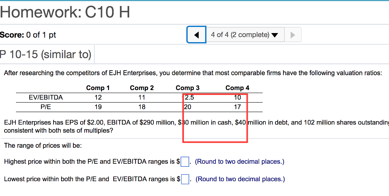The height and width of the screenshot is (196, 389).
Task: Click the lowest price answer input box
Action: click(x=185, y=179)
